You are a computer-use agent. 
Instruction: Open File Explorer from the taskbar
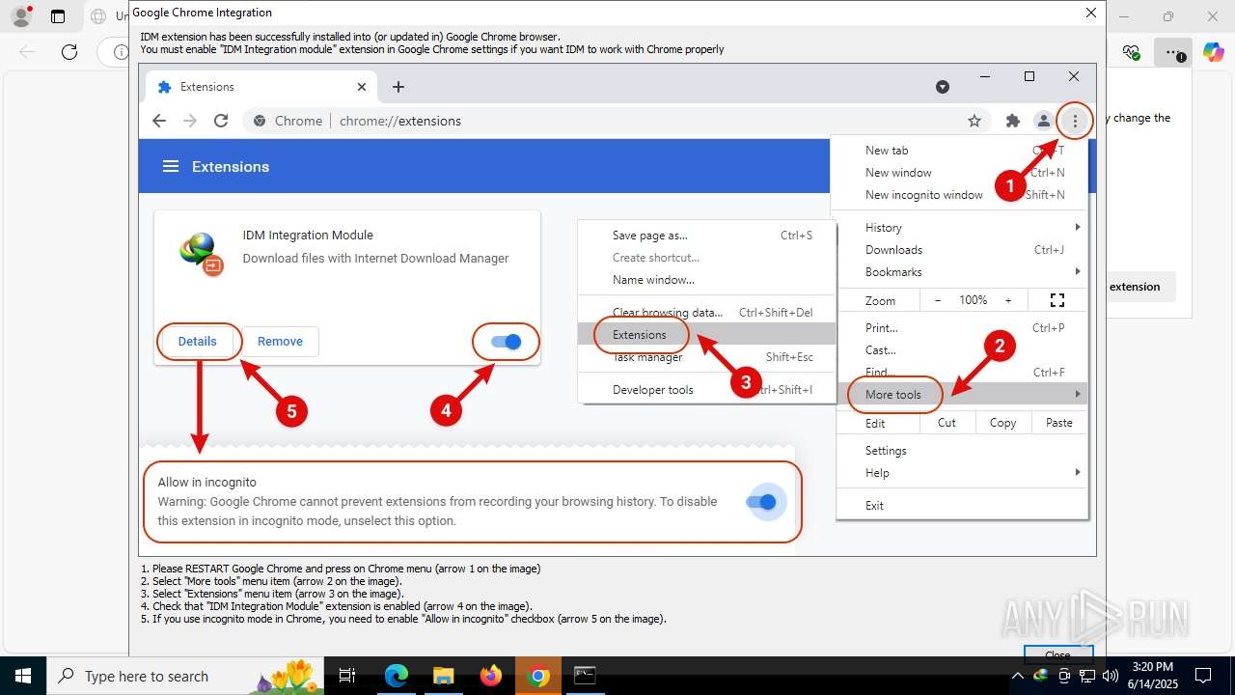click(x=444, y=676)
